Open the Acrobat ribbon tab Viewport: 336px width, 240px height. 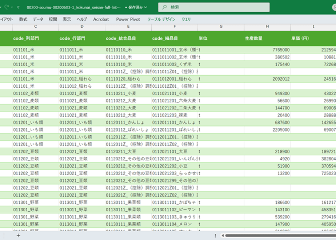pyautogui.click(x=101, y=19)
